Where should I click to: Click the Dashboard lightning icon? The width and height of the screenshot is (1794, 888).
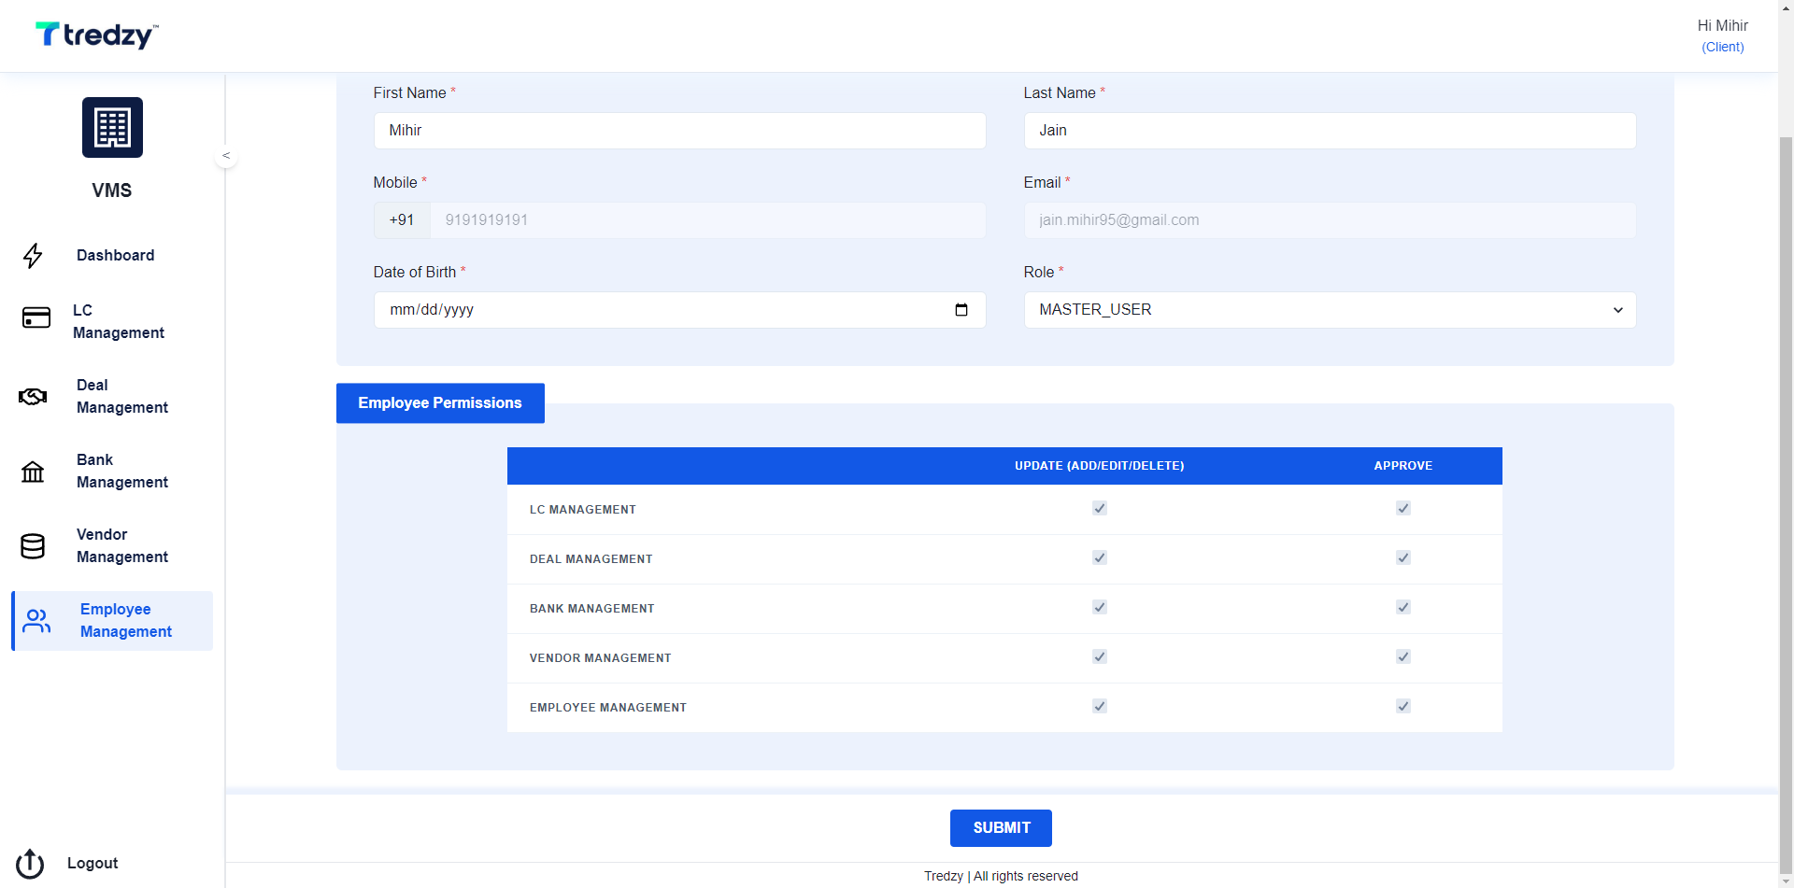click(34, 256)
